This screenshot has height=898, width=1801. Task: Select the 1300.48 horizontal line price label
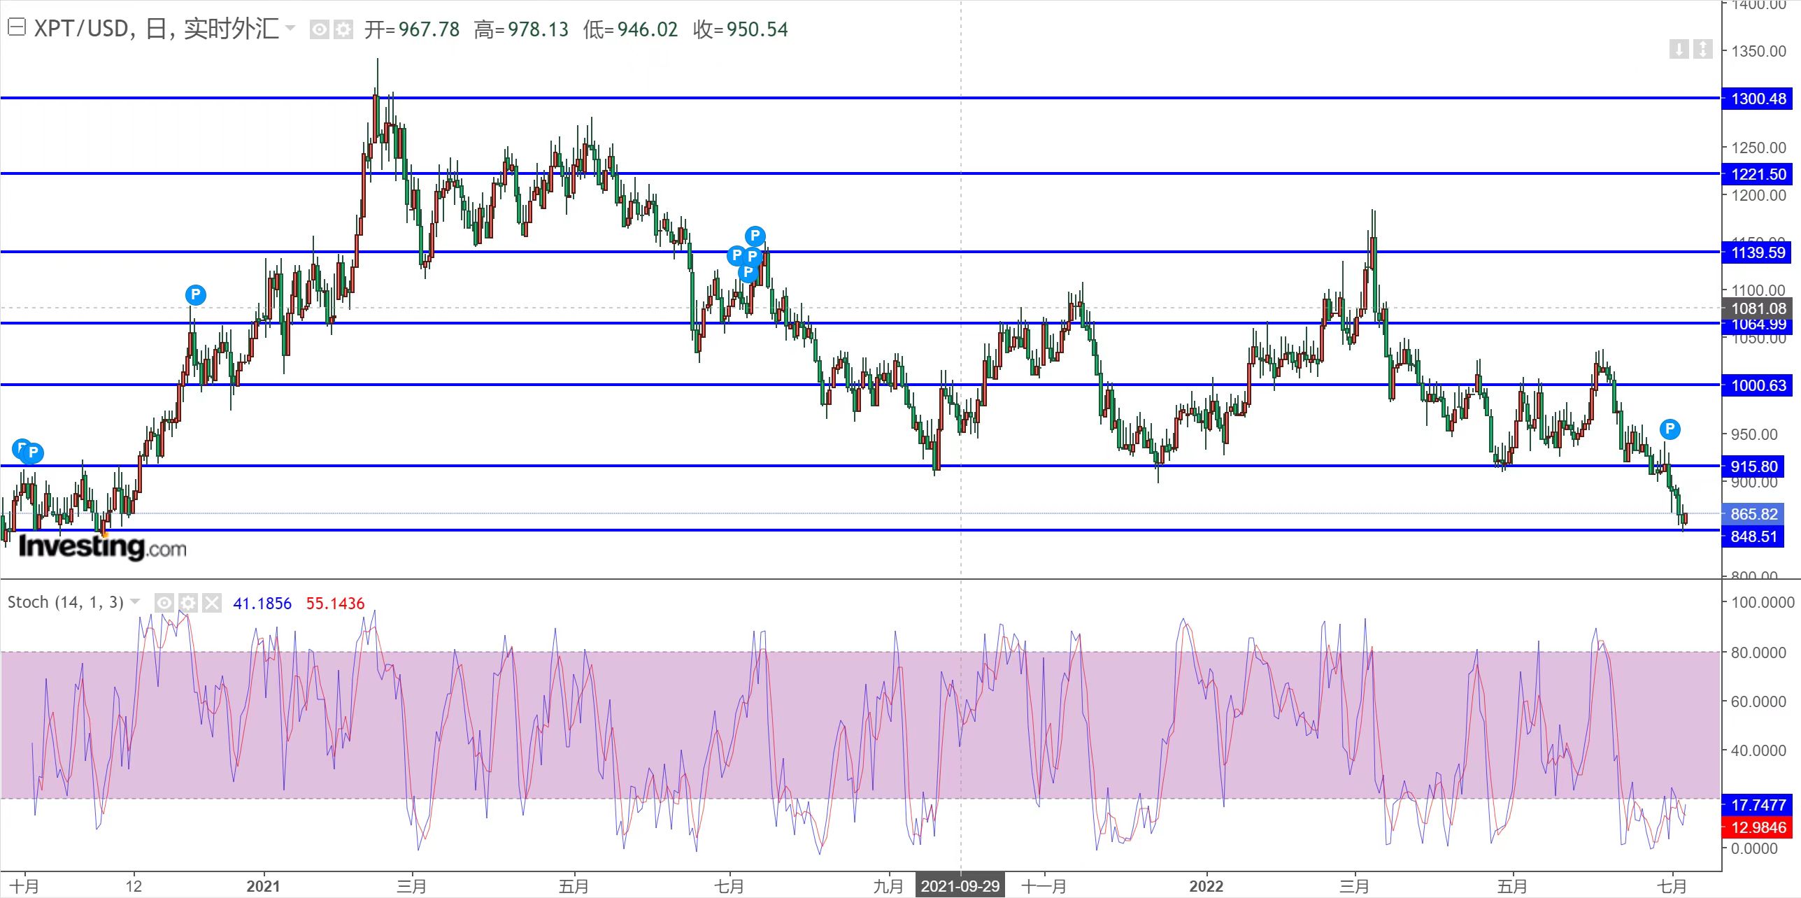click(x=1758, y=99)
